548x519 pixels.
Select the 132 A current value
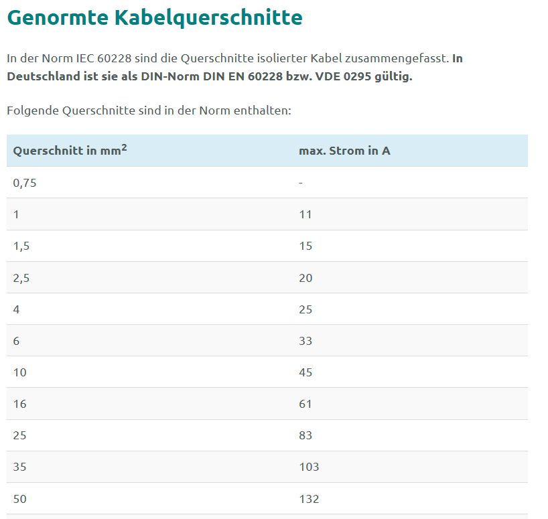point(309,499)
